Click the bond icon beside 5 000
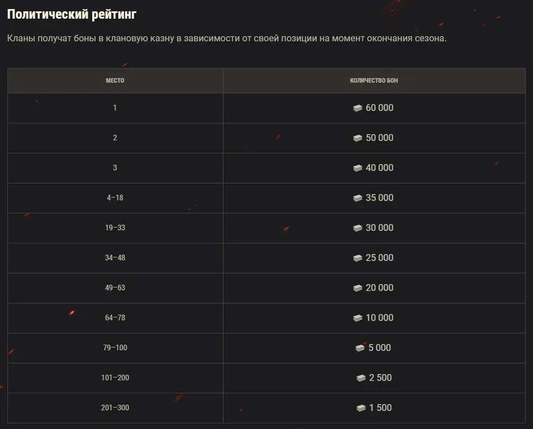Image resolution: width=533 pixels, height=429 pixels. (x=360, y=348)
